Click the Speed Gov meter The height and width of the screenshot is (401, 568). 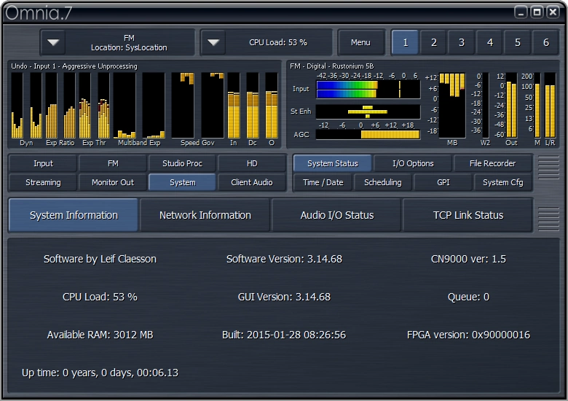[198, 106]
